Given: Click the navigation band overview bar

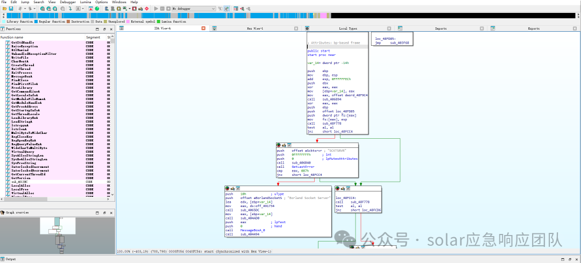Looking at the screenshot, I should pyautogui.click(x=291, y=16).
